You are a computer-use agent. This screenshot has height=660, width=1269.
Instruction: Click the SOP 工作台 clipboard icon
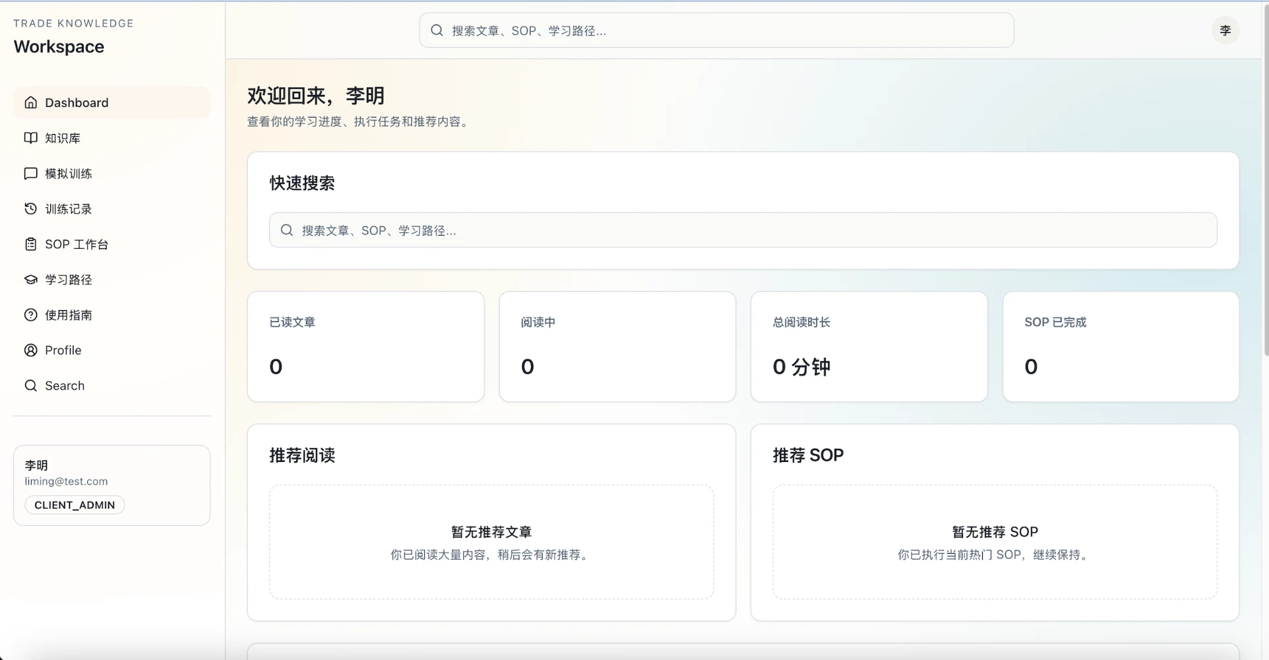(x=30, y=244)
